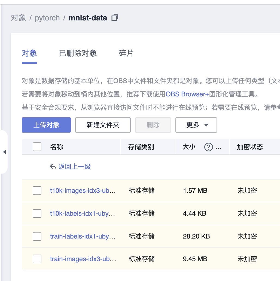Mark the train-images-idx3 file checkbox
This screenshot has width=280, height=281.
click(x=37, y=259)
